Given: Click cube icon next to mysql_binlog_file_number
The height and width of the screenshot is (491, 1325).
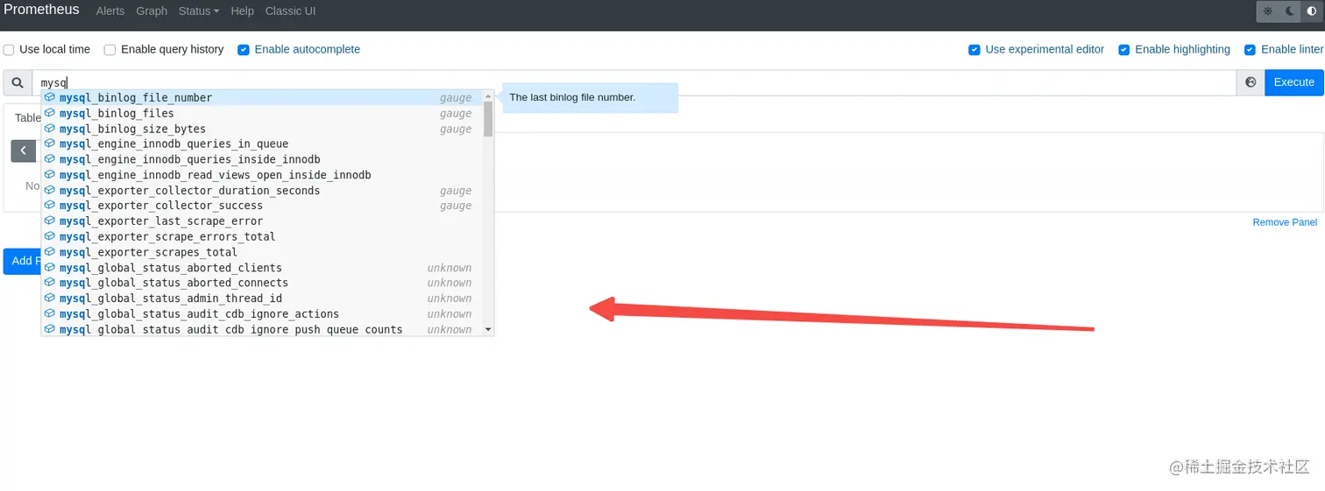Looking at the screenshot, I should click(x=50, y=97).
